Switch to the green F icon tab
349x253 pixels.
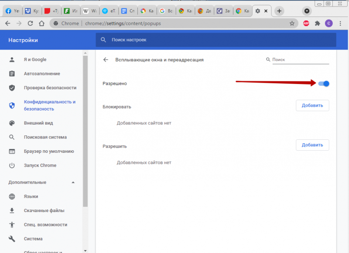coord(71,11)
